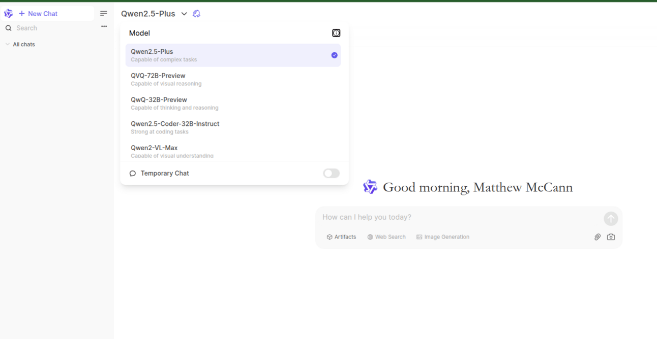Click the send arrow button
Screen dimensions: 657x339
(x=611, y=218)
